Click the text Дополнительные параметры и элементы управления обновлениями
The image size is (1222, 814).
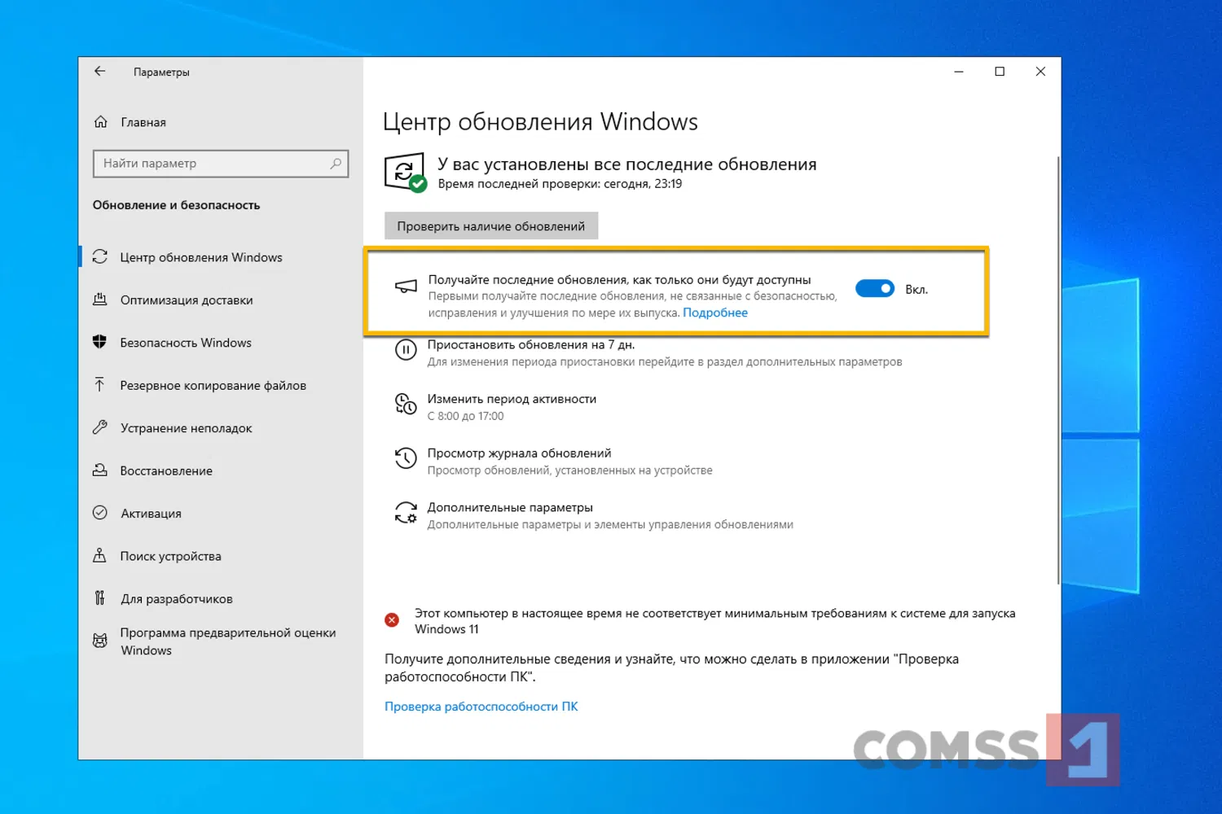click(610, 525)
